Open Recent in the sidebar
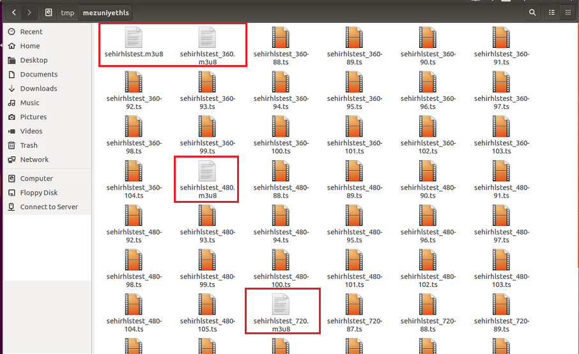This screenshot has height=354, width=579. (47, 32)
